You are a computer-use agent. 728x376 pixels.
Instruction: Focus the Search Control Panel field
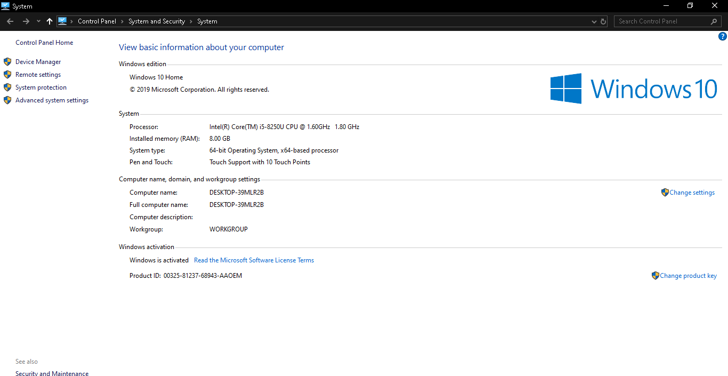tap(668, 21)
